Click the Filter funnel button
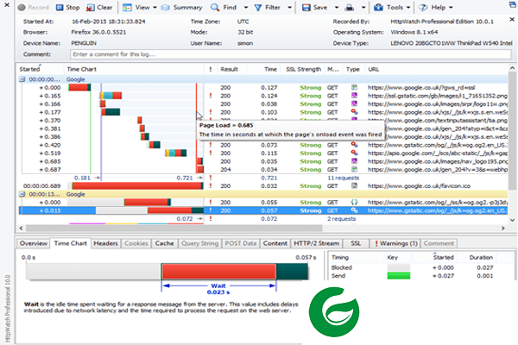Screen dimensions: 518x345 [x=267, y=7]
